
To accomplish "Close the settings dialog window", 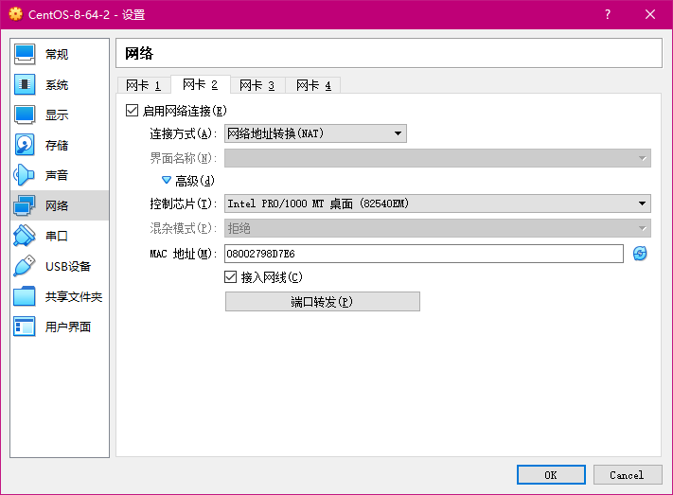I will 650,14.
